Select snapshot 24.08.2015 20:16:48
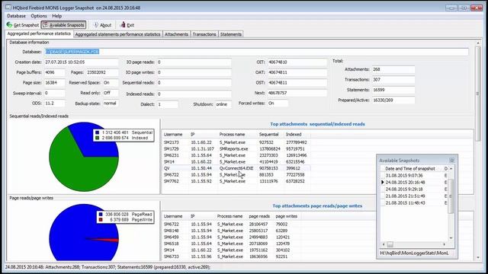Image resolution: width=488 pixels, height=274 pixels. [x=414, y=183]
